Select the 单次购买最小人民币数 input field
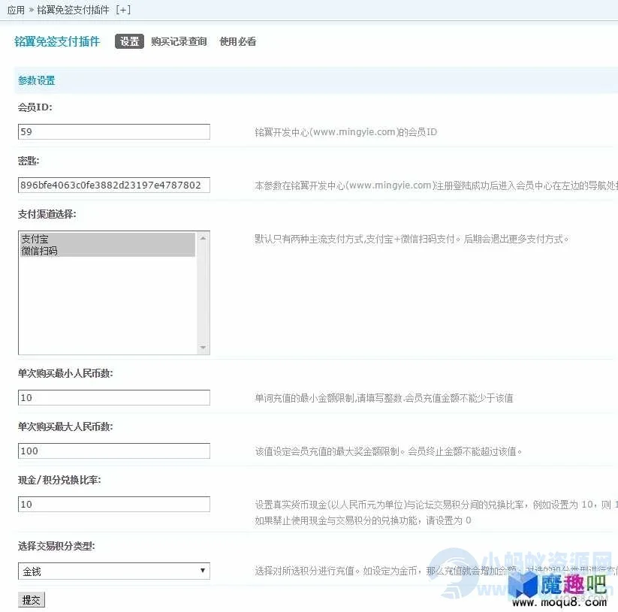 coord(113,397)
